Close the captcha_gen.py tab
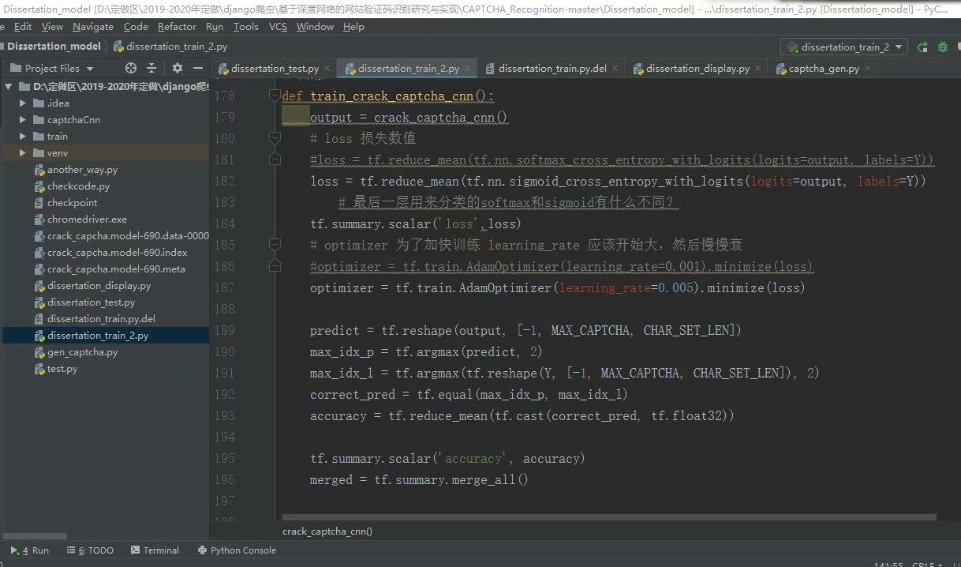 pyautogui.click(x=867, y=69)
